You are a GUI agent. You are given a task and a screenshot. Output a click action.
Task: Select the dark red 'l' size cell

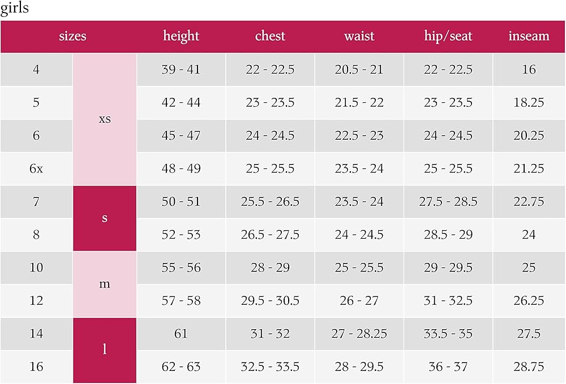click(105, 350)
